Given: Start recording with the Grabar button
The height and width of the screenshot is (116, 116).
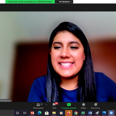Looking at the screenshot, I should point(84,106).
